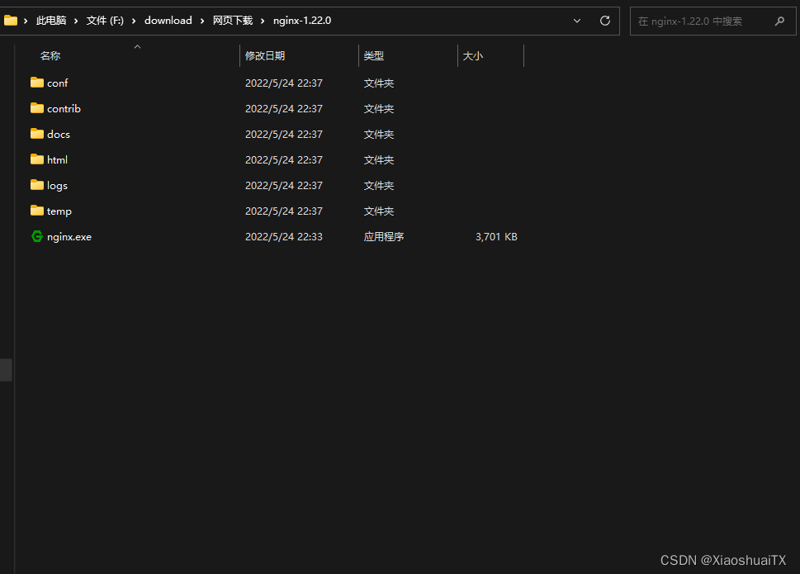
Task: Click 文件夹 type in contrib row
Action: (x=379, y=109)
